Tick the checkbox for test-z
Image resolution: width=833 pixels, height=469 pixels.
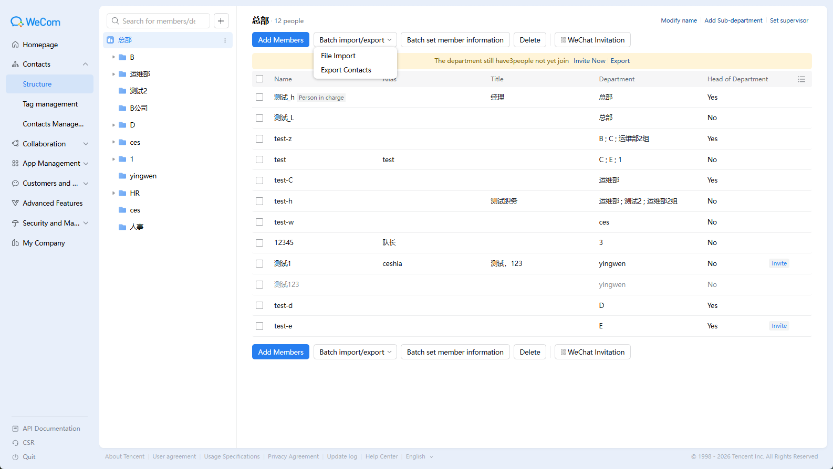259,139
